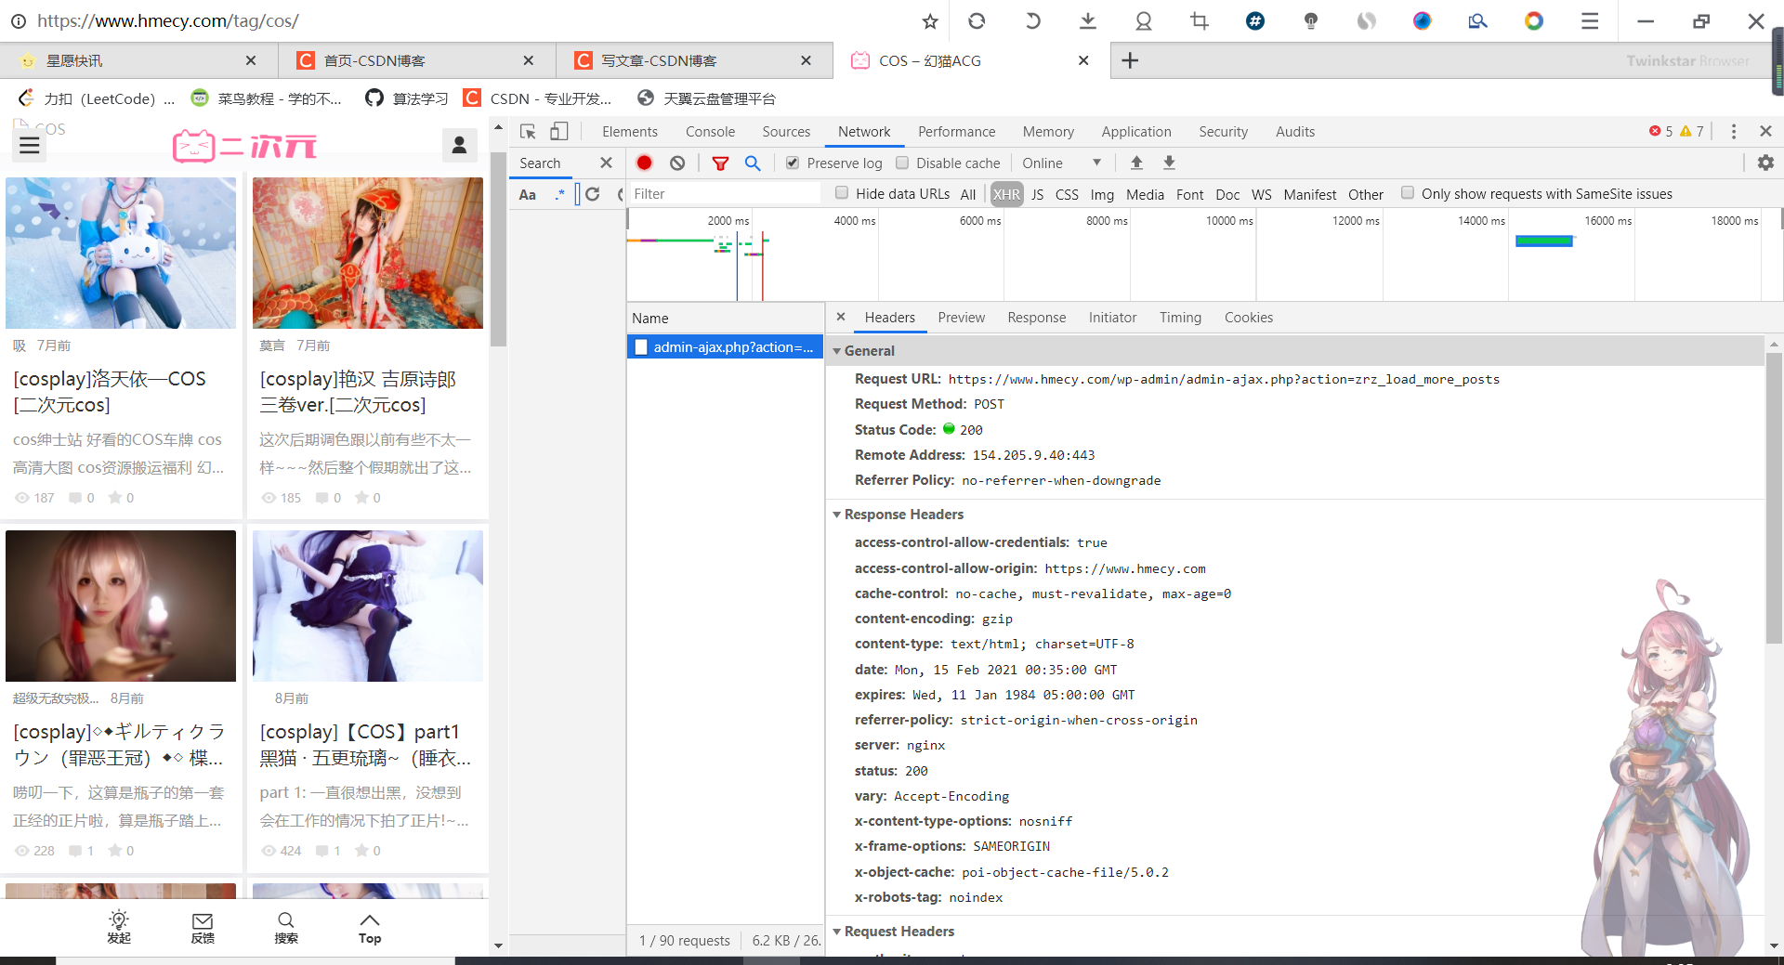
Task: Select XHR request filter
Action: tap(1006, 194)
